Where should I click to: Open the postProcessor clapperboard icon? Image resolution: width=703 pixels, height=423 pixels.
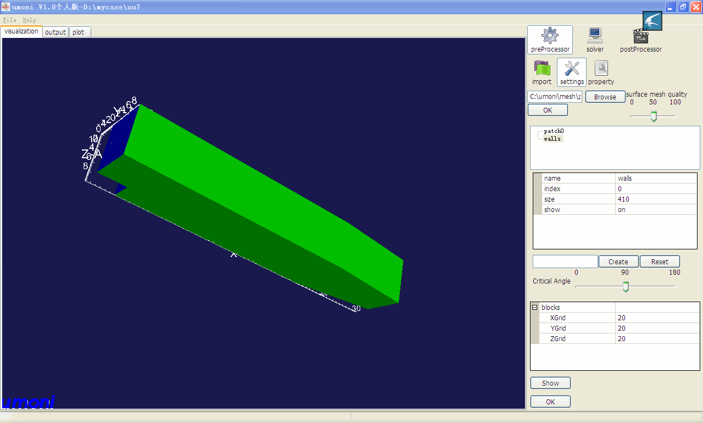(640, 36)
